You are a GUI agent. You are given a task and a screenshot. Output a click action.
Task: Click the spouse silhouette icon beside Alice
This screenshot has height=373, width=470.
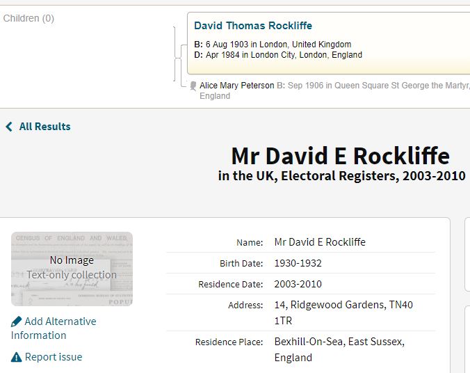click(x=193, y=86)
